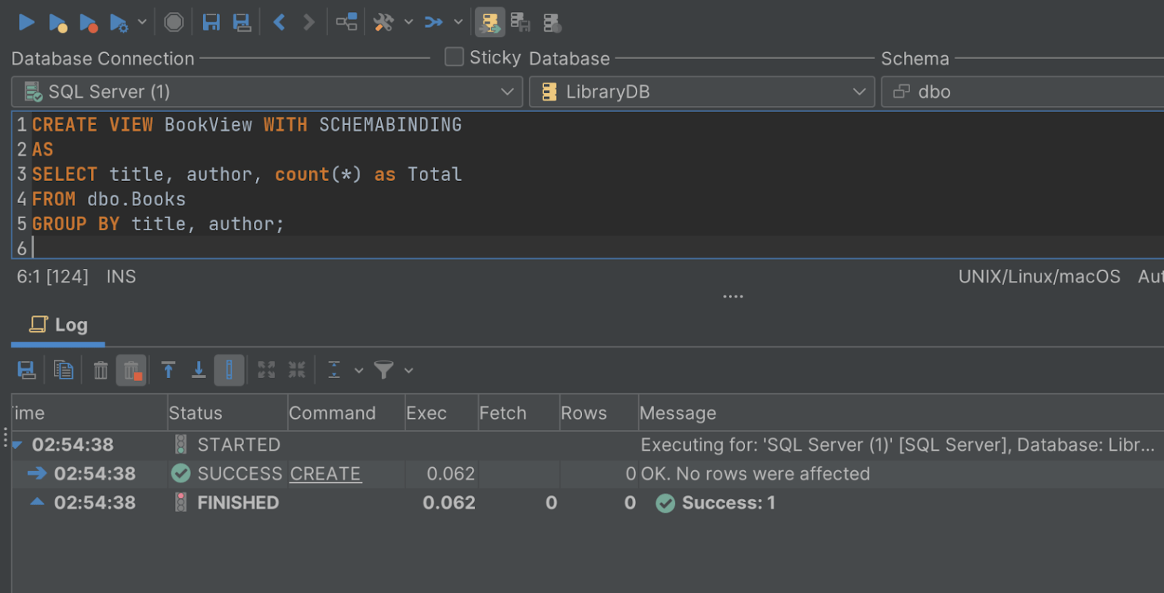Toggle auto-clear of old log entries
Image resolution: width=1164 pixels, height=593 pixels.
tap(131, 370)
